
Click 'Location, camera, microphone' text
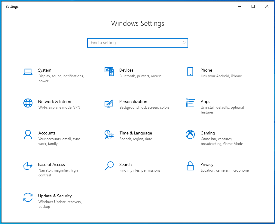tap(225, 170)
